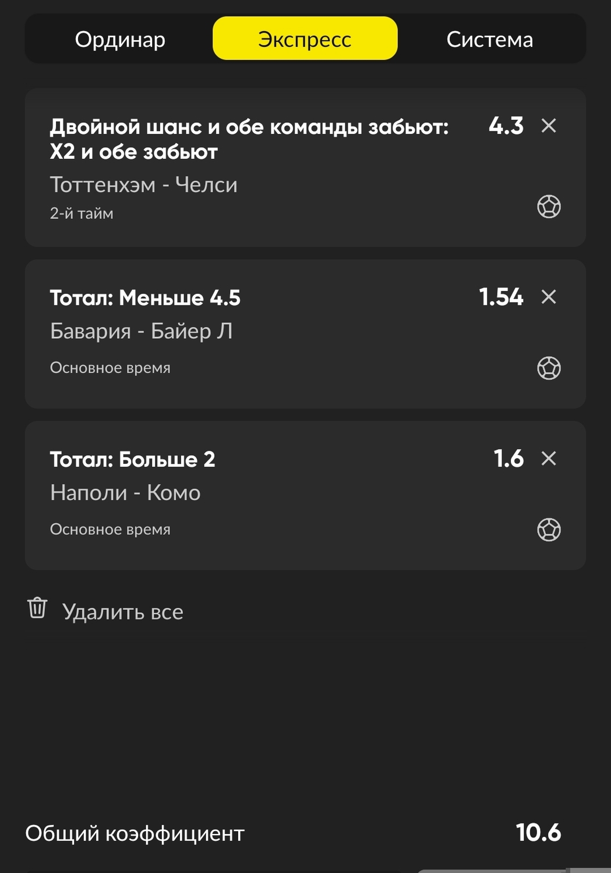
Task: Select the Тотал: Меньше 4.5 bet title
Action: point(145,298)
